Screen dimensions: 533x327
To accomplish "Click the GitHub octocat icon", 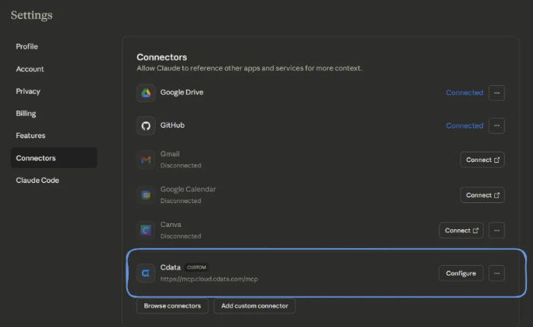I will tap(146, 125).
